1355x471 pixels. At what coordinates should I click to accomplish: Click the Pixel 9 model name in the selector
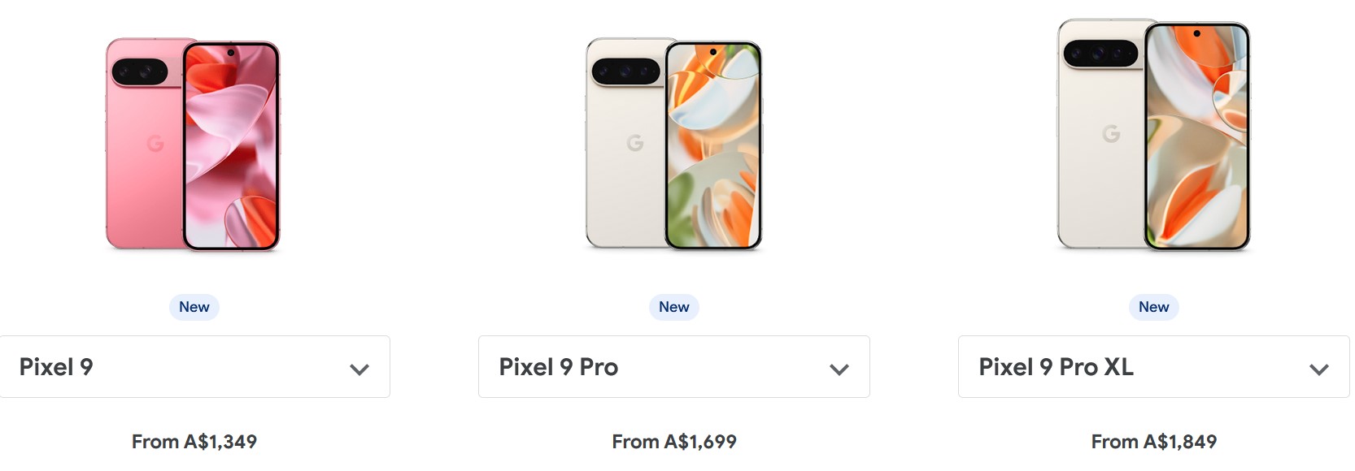tap(56, 367)
